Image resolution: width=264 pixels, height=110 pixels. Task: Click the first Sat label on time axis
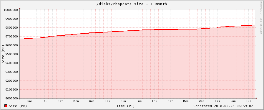[x=60, y=101]
